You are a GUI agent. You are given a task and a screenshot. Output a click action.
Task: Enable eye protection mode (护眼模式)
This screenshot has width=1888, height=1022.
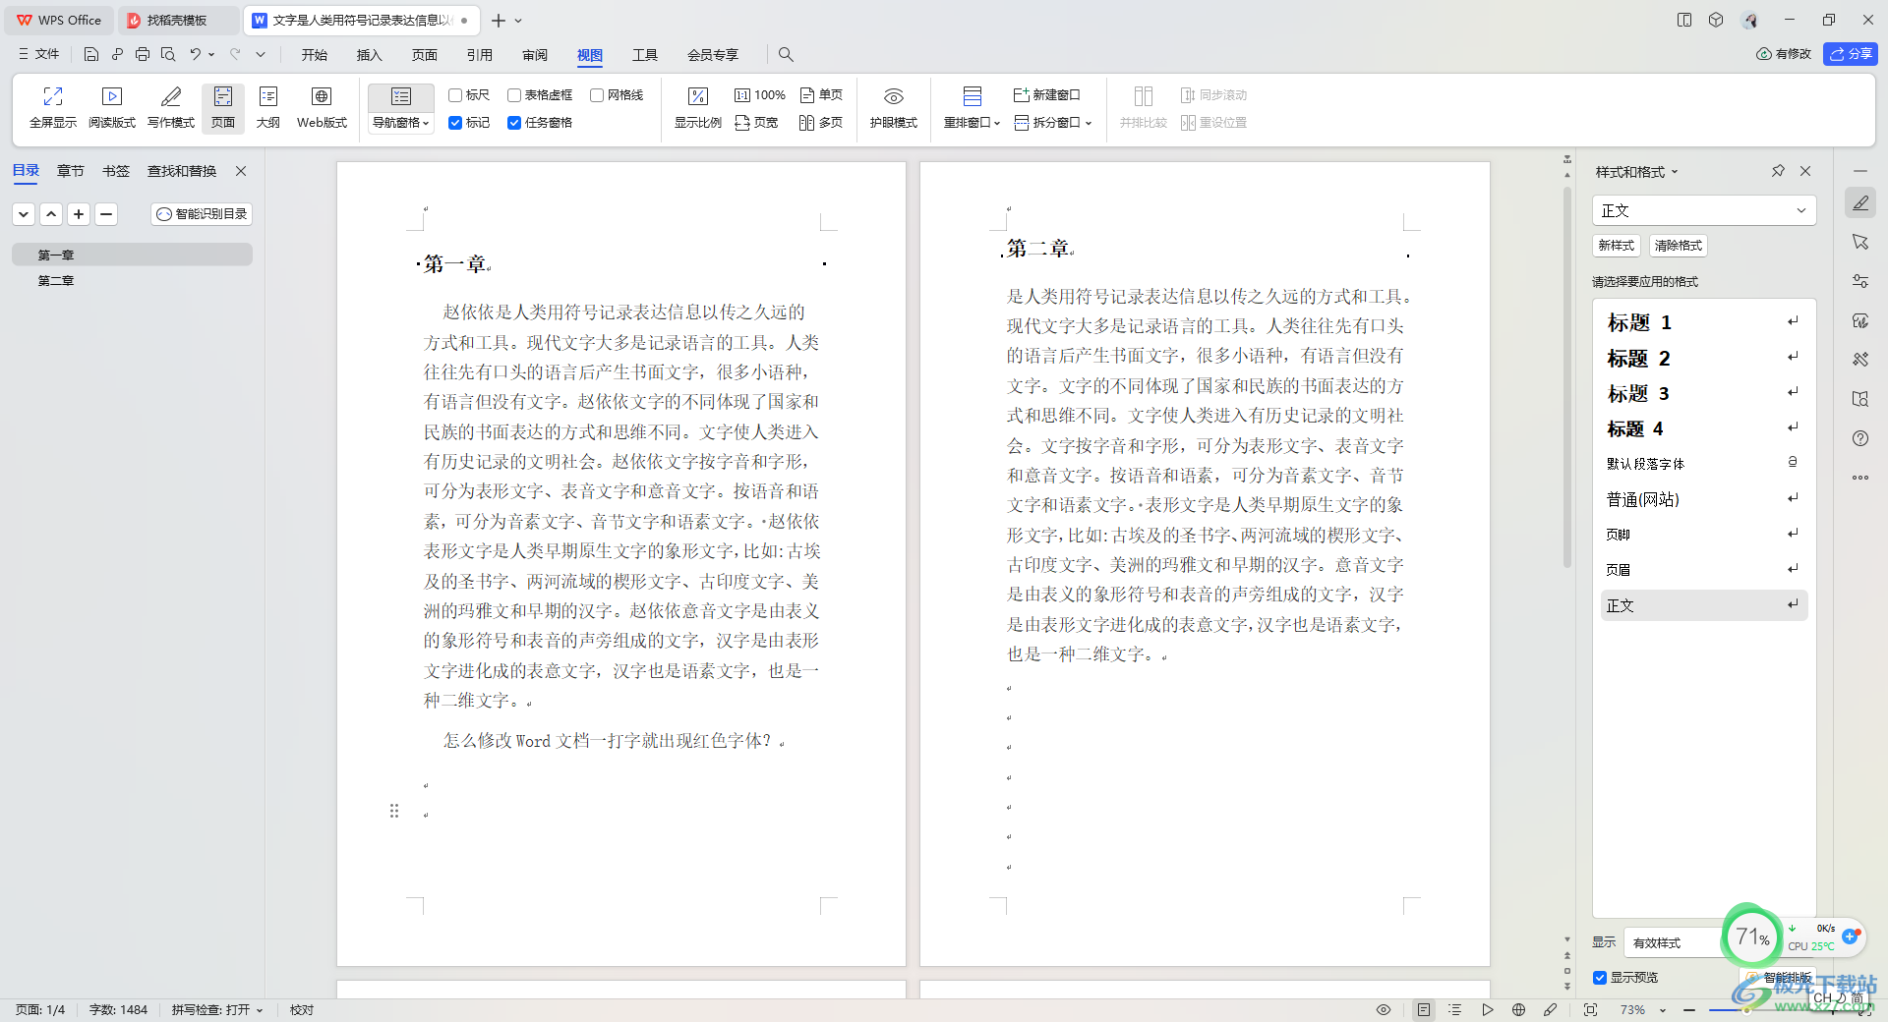pyautogui.click(x=893, y=108)
